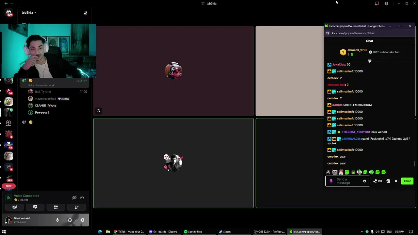Viewport: 418px width, 235px height.
Task: Toggle the camera in Discord voice panel
Action: click(x=14, y=207)
